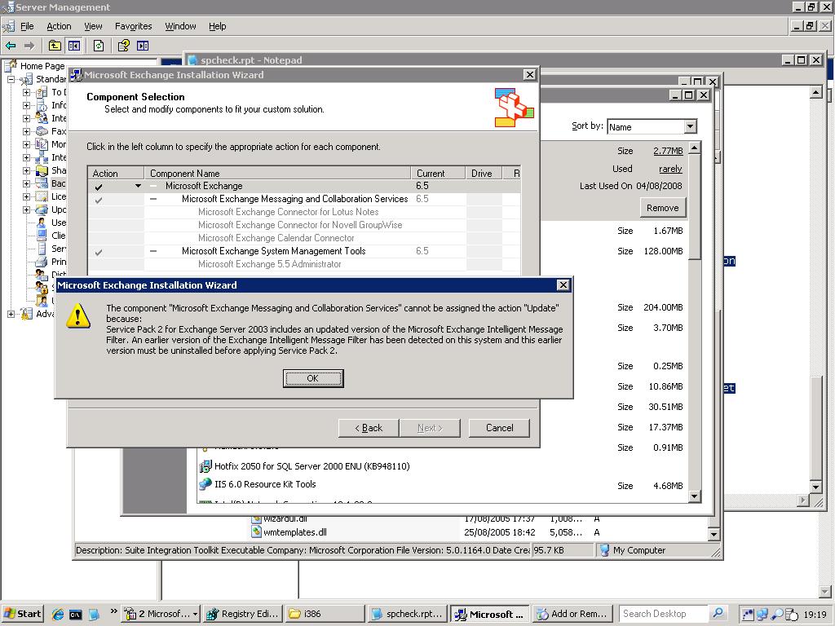Select IIS 6.0 Resource Kit Tools entry
The height and width of the screenshot is (626, 835).
point(265,484)
